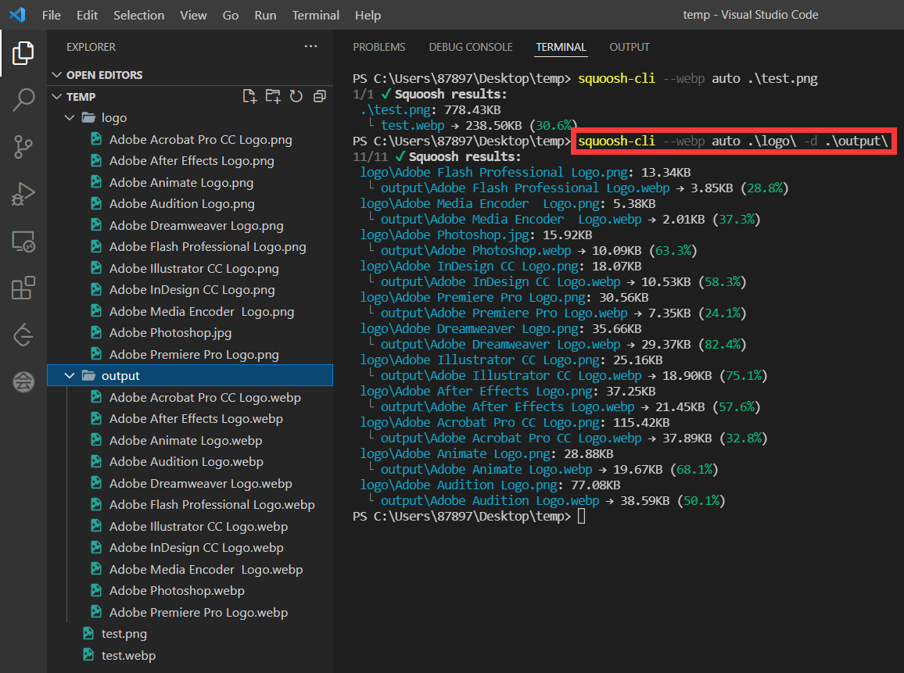Create a new file in TEMP
The width and height of the screenshot is (904, 673).
pyautogui.click(x=249, y=96)
